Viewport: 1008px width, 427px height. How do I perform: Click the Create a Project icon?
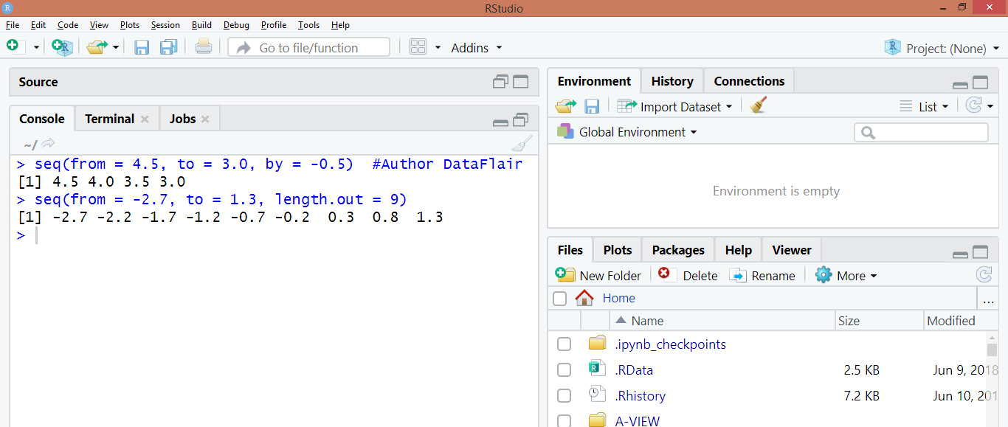click(x=63, y=47)
